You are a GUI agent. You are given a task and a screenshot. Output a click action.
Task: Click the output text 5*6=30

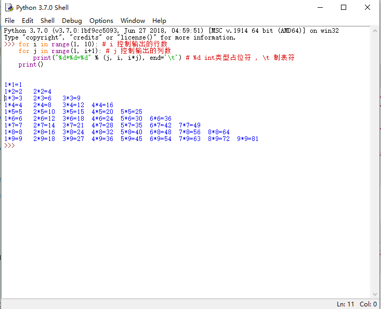point(132,119)
